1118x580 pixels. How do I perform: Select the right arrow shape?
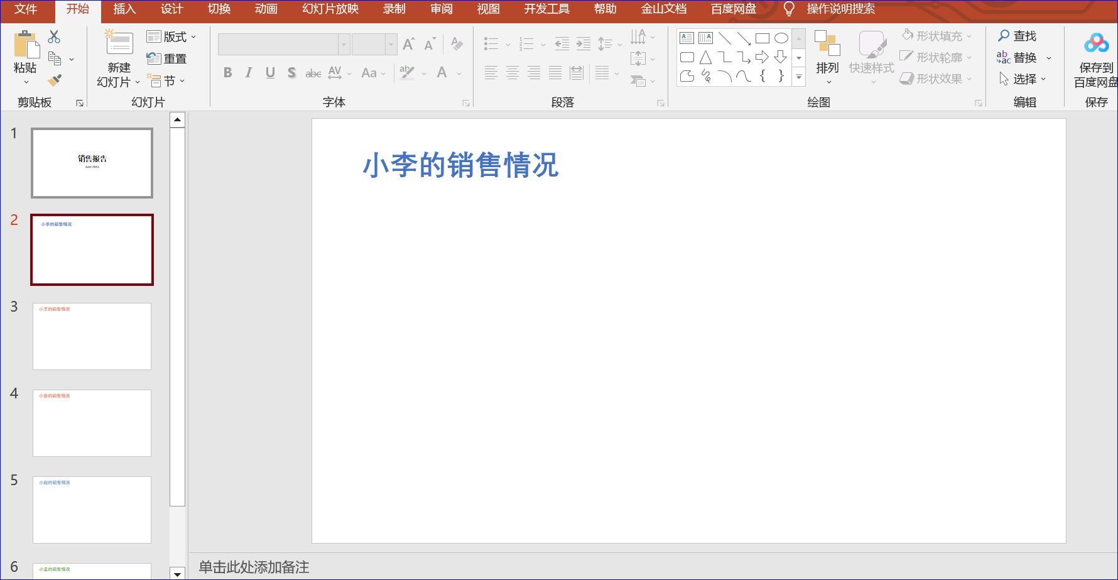click(763, 57)
